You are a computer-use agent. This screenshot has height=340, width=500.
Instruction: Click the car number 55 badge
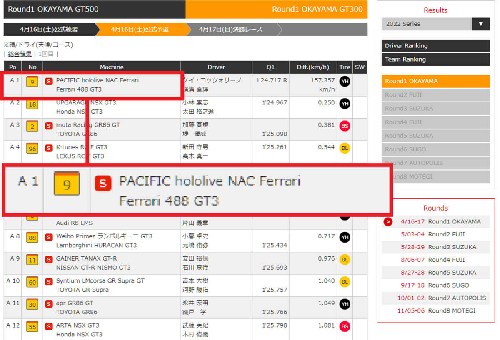32,327
